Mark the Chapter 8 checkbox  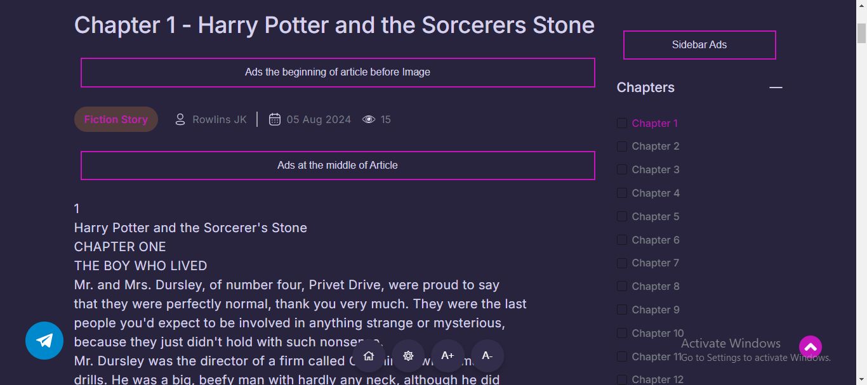[622, 286]
